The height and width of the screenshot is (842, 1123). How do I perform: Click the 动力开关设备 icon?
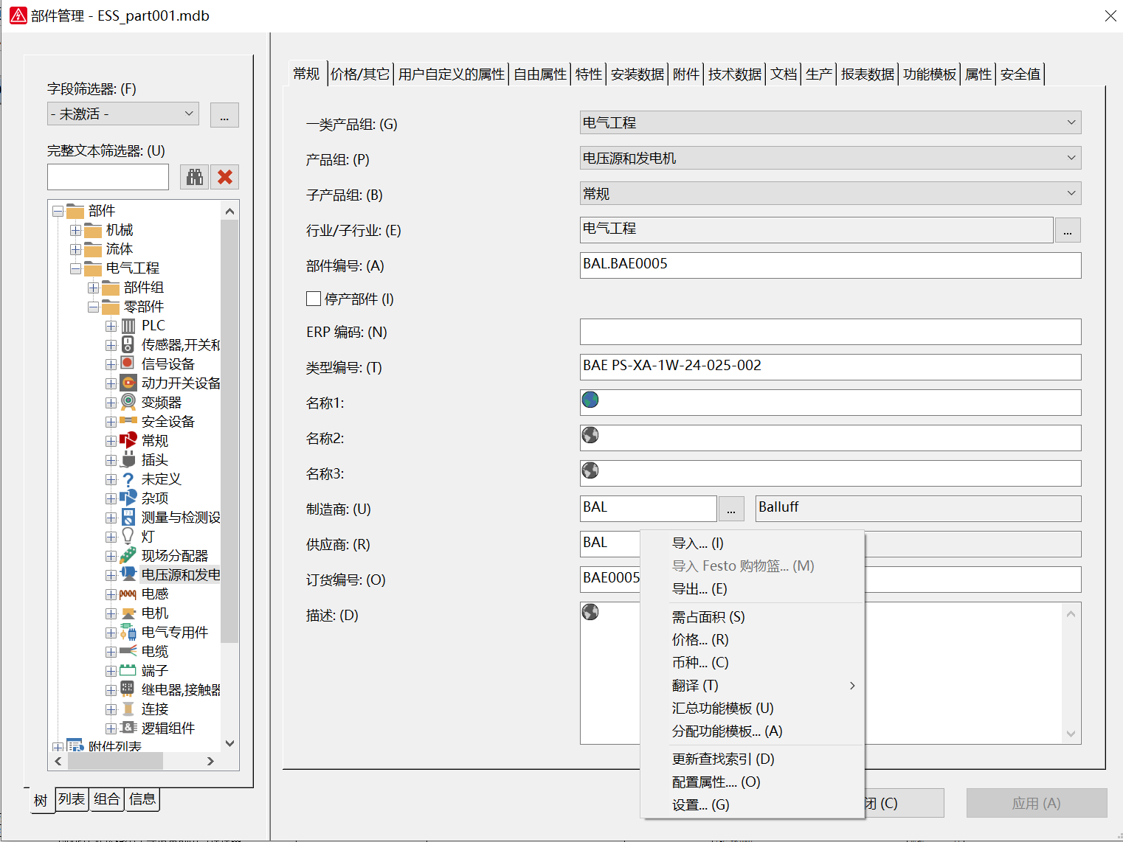pyautogui.click(x=128, y=383)
